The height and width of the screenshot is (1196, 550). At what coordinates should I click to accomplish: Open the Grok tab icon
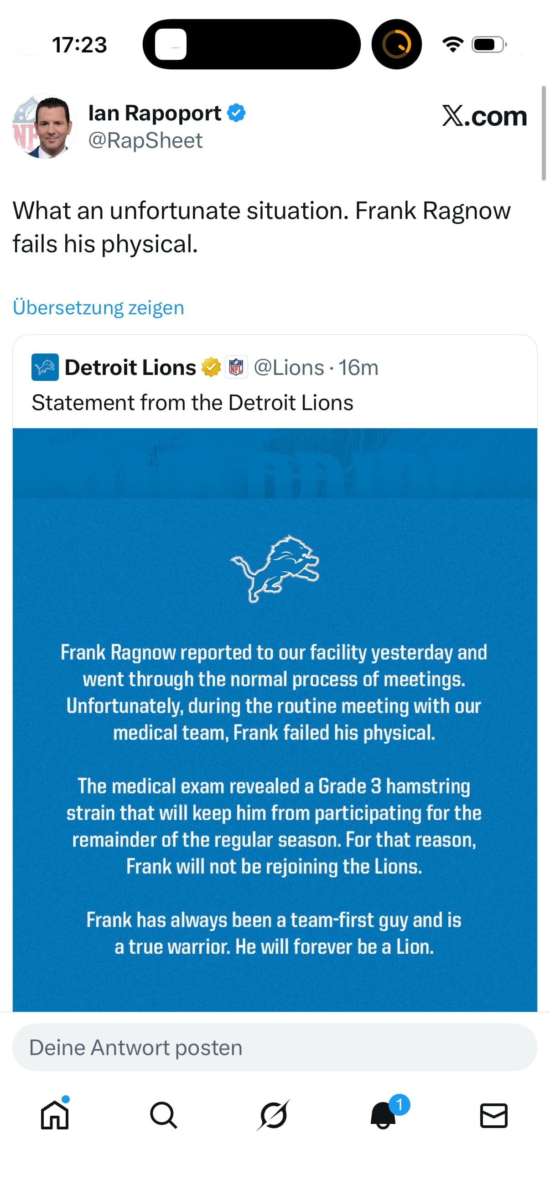(273, 1115)
